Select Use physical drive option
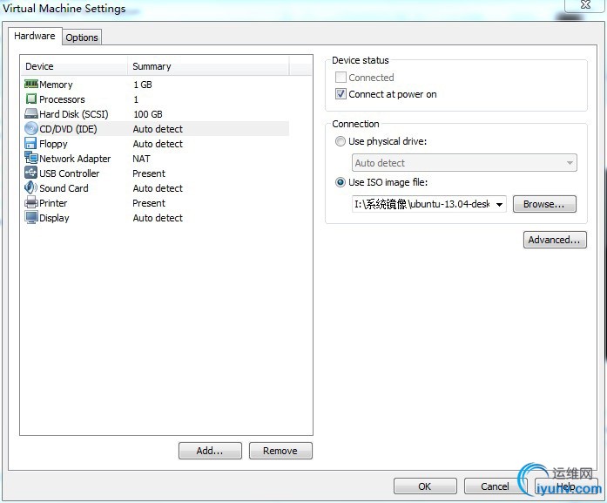Viewport: 607px width, 503px height. [x=341, y=141]
